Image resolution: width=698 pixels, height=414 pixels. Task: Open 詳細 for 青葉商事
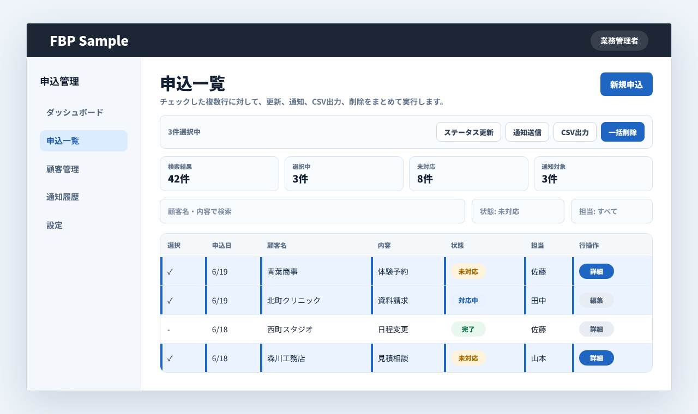coord(597,271)
